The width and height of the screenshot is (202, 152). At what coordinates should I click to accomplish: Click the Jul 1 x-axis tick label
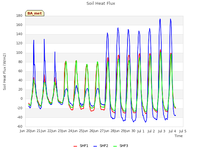[141, 131]
